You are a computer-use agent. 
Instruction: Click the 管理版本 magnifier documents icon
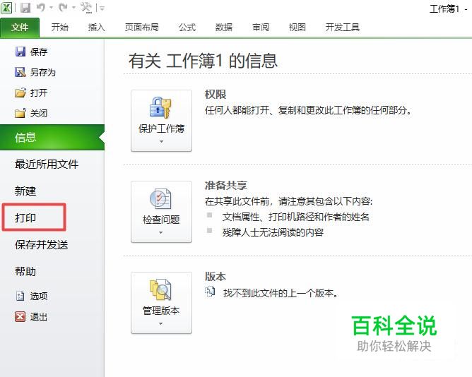pyautogui.click(x=160, y=289)
